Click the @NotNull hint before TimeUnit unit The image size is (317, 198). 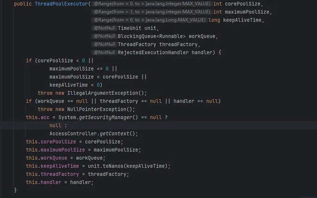coord(104,28)
